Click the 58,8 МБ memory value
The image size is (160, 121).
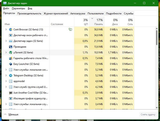click(98, 29)
